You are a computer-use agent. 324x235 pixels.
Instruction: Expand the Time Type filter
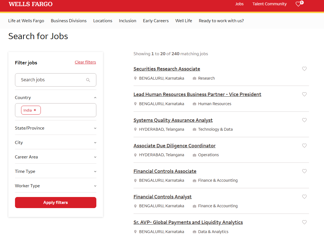tap(56, 171)
